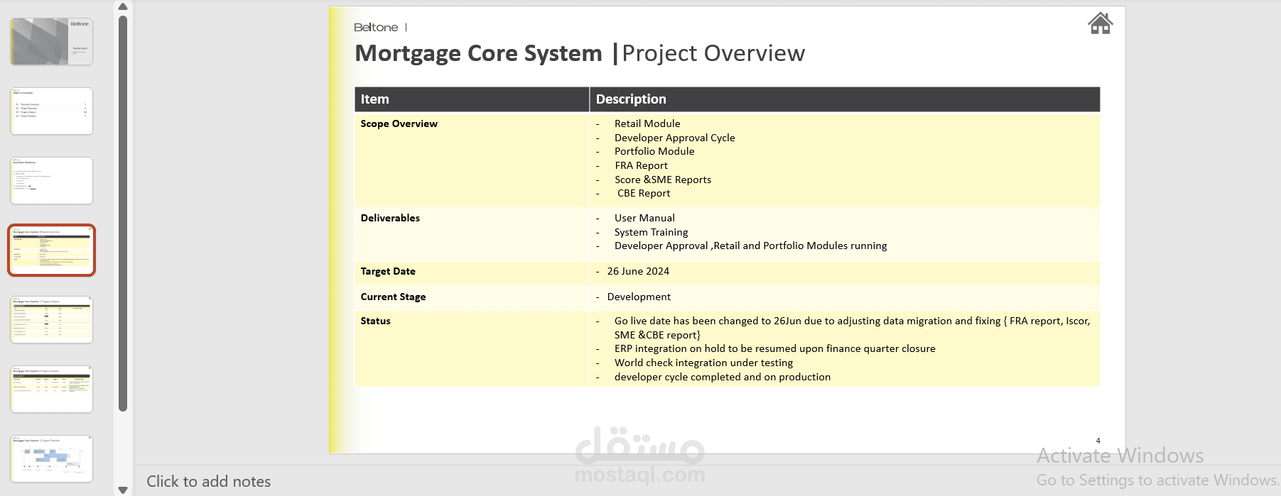Viewport: 1281px width, 496px height.
Task: Open the second Progress Report slide thumbnail
Action: point(52,390)
